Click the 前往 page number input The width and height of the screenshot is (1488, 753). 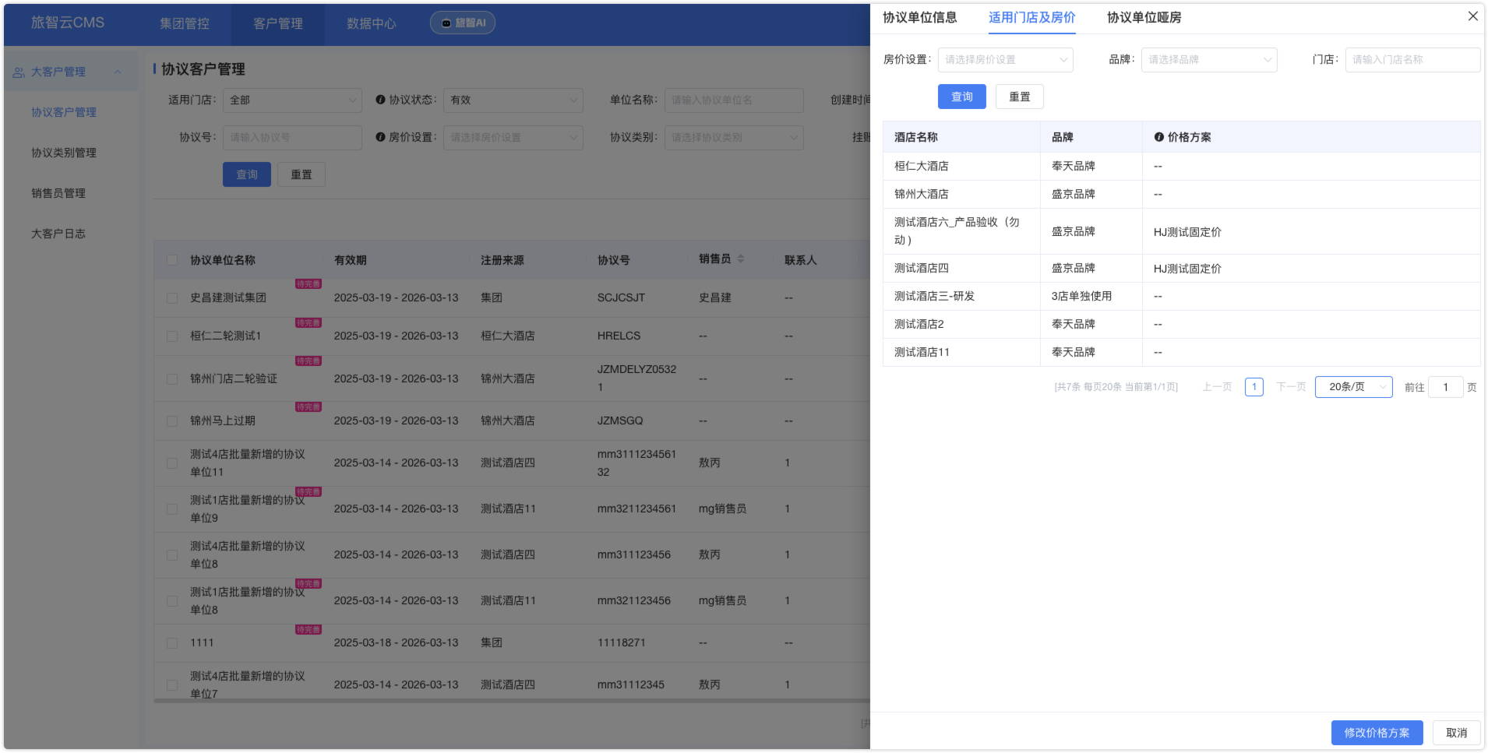[x=1445, y=387]
